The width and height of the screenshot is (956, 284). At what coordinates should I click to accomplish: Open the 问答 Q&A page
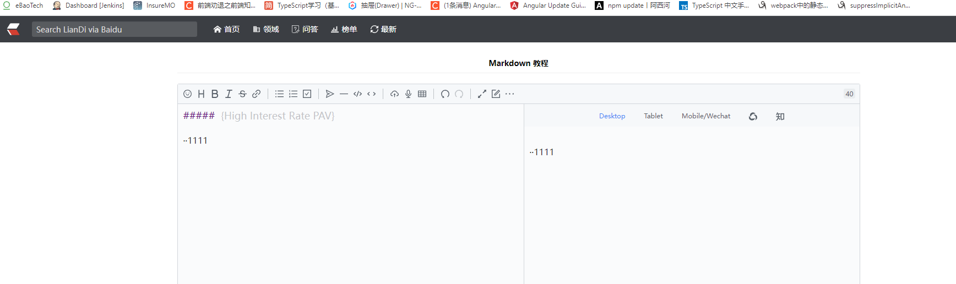(305, 29)
